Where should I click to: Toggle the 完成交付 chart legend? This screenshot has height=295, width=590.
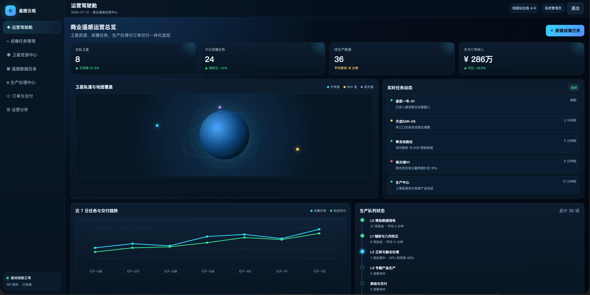click(x=338, y=211)
